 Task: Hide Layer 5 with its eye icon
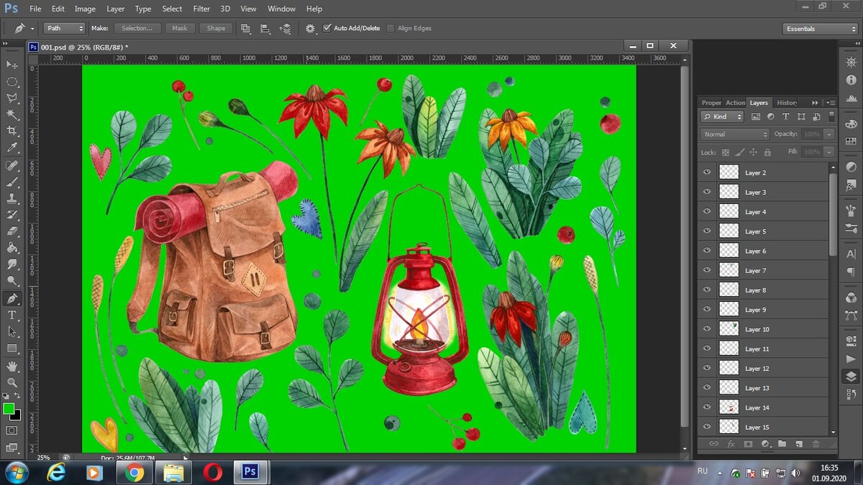point(707,231)
